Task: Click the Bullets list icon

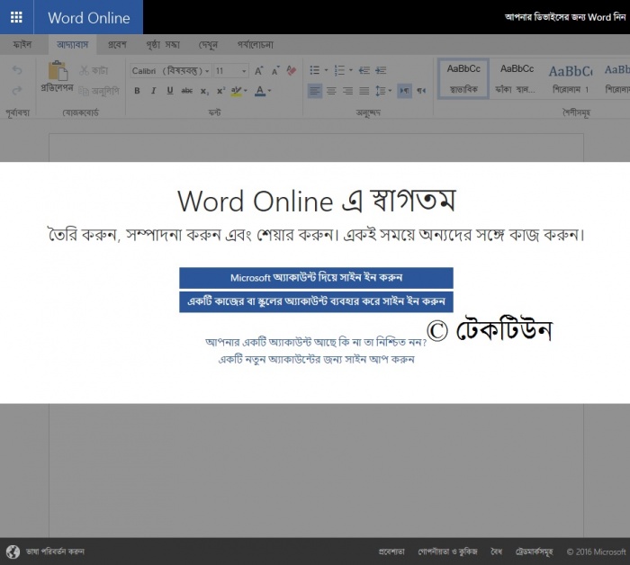Action: [315, 70]
